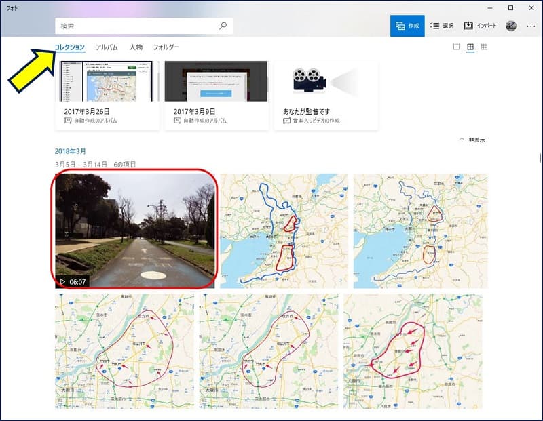Select the medium grid view
Screen dimensions: 543x421
pos(470,47)
